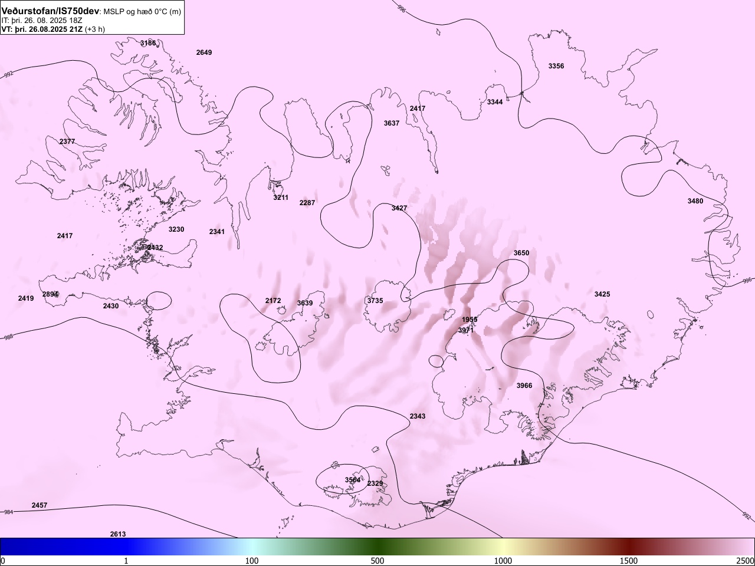This screenshot has width=755, height=566.
Task: Click the 984 isobar label
Action: [8, 512]
